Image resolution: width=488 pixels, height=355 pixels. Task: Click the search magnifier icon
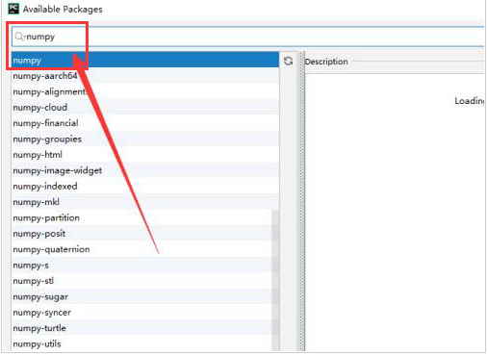(19, 37)
